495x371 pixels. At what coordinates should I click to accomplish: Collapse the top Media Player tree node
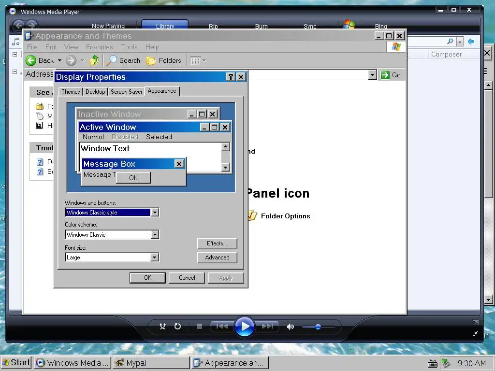point(15,54)
